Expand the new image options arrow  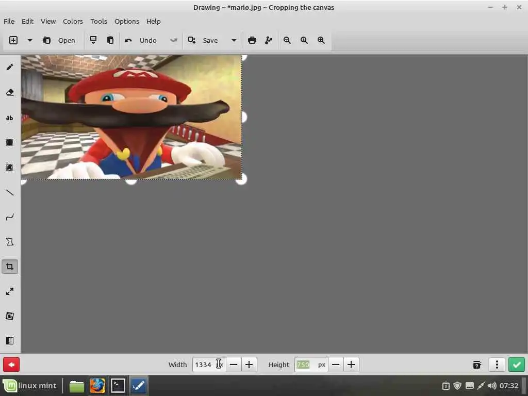(29, 40)
